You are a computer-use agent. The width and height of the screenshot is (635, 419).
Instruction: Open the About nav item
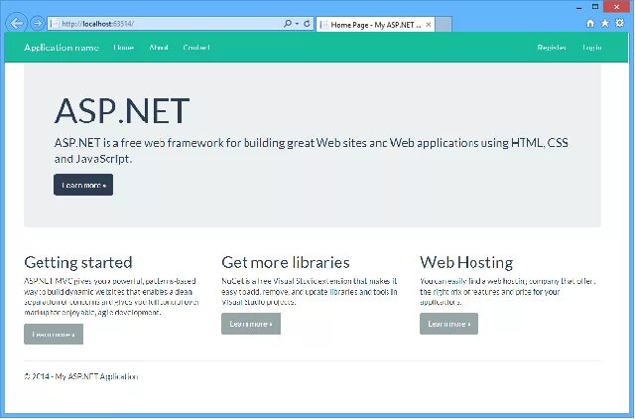(x=159, y=48)
